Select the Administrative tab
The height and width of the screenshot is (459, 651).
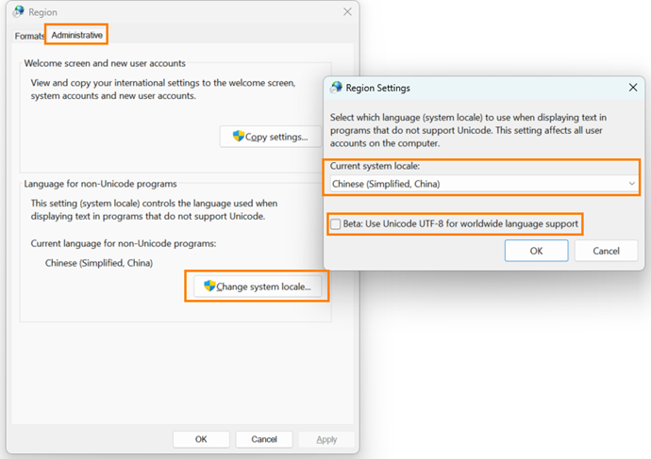click(76, 35)
